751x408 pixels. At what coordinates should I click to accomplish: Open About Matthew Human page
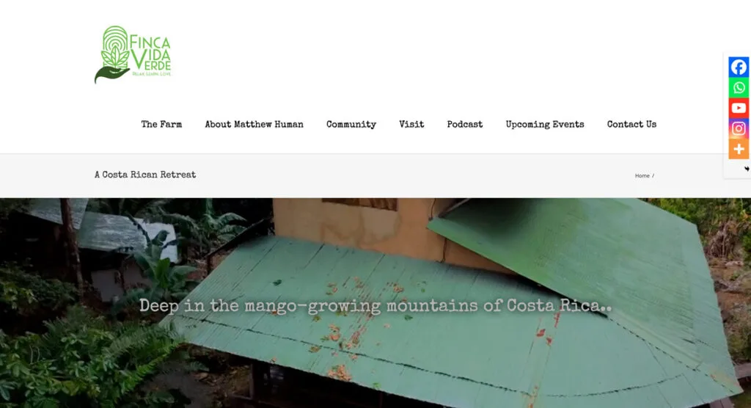(x=254, y=124)
